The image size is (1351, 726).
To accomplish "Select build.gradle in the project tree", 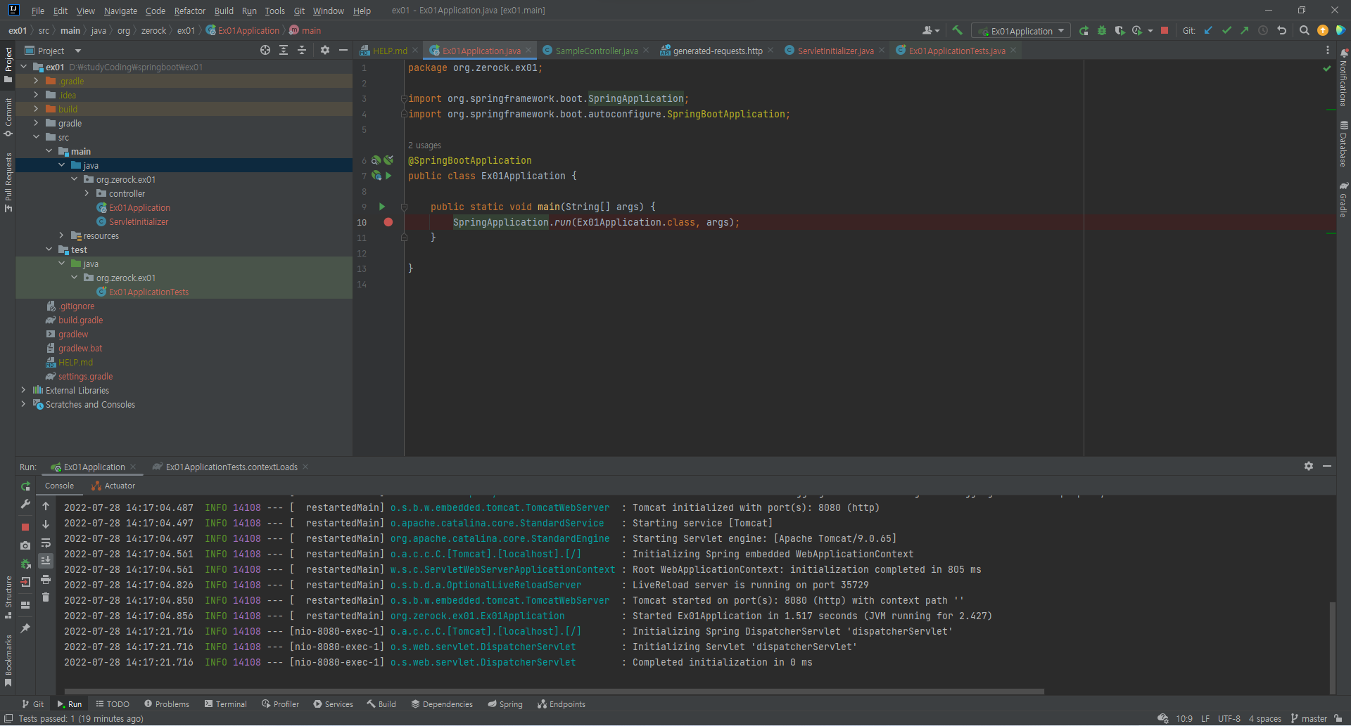I will click(80, 320).
